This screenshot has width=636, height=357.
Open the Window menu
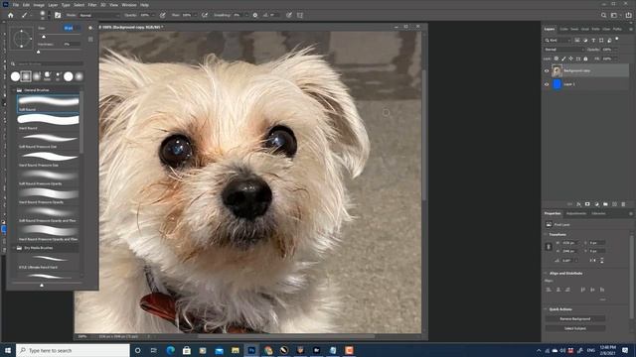(x=129, y=5)
